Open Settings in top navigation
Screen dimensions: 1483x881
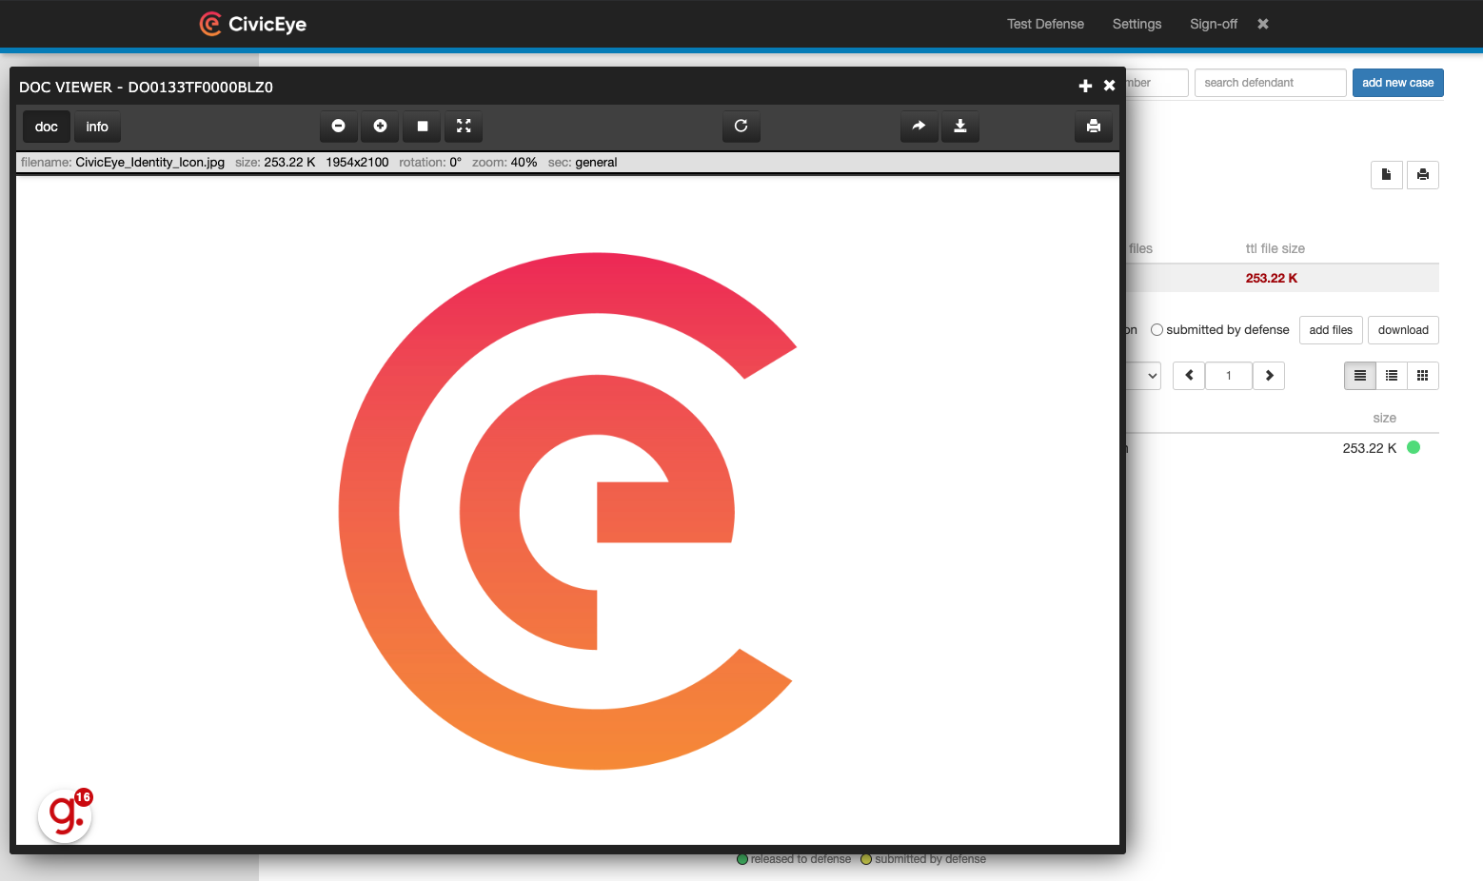pos(1137,24)
